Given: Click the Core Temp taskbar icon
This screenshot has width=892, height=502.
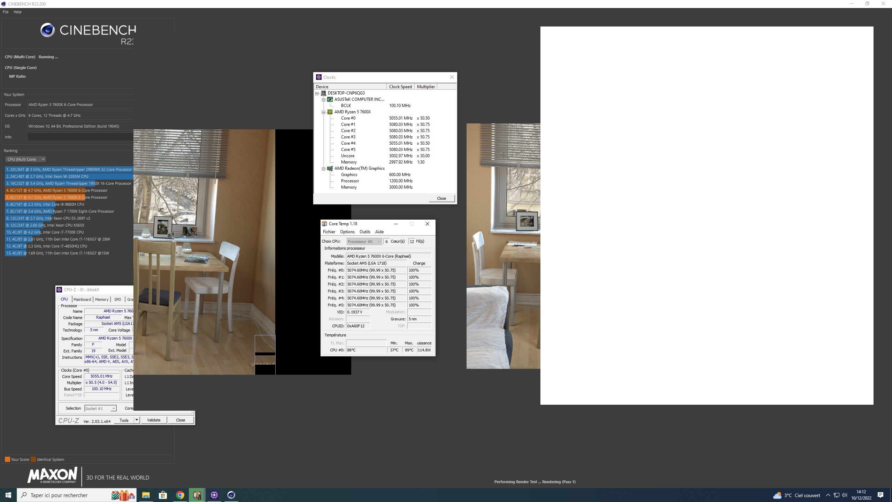Looking at the screenshot, I should click(197, 495).
